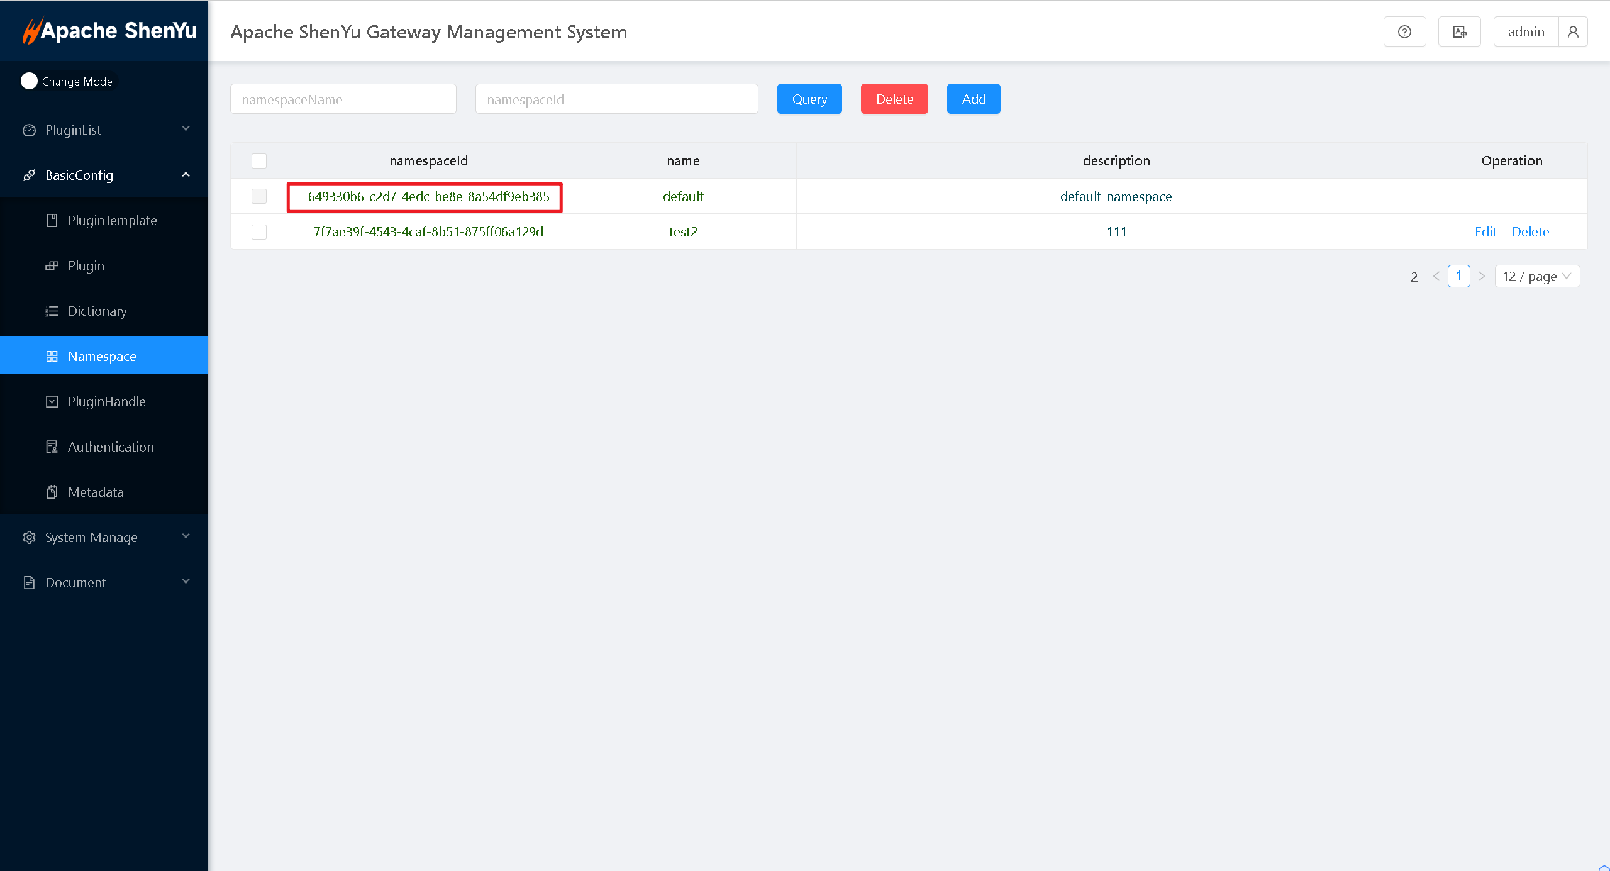Click the admin user avatar icon

[x=1573, y=32]
